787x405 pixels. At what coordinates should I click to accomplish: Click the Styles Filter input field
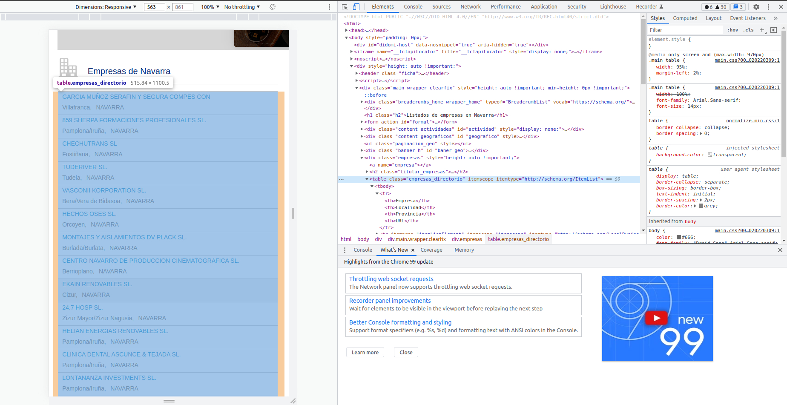(x=685, y=30)
